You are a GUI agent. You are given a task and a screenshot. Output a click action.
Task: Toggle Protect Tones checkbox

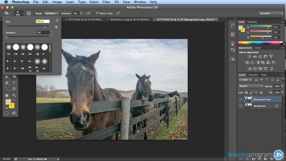(97, 13)
